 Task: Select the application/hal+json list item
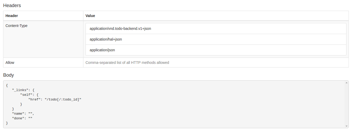coord(216,39)
